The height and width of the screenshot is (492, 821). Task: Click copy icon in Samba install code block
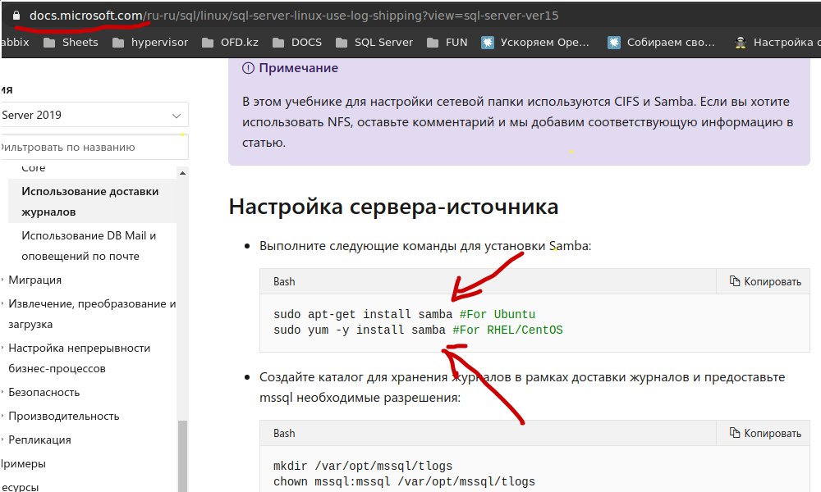point(735,280)
